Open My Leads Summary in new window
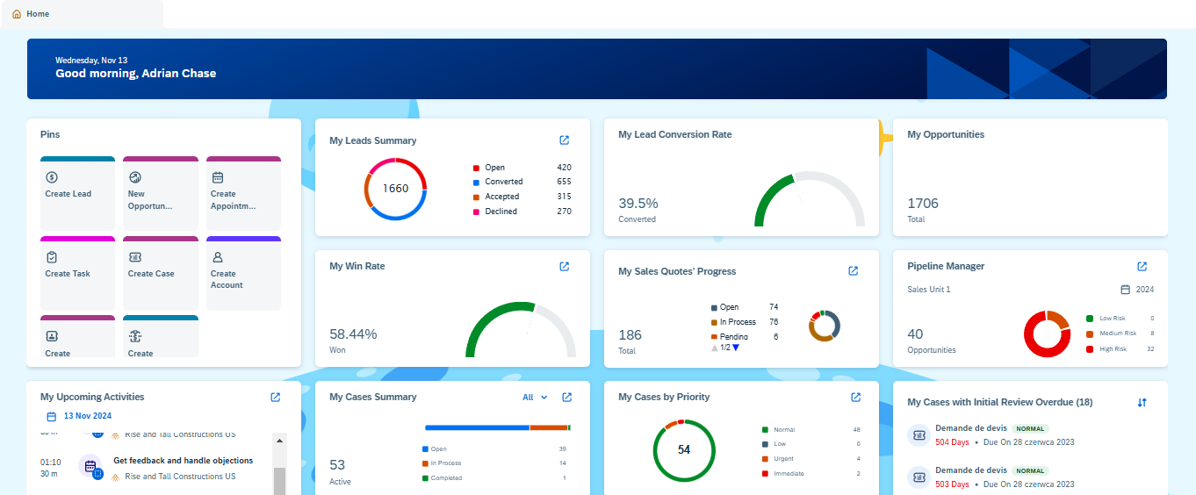Screen dimensions: 1196x495 pyautogui.click(x=565, y=140)
